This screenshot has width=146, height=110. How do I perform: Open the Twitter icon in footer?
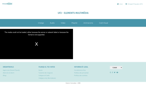click(x=115, y=73)
